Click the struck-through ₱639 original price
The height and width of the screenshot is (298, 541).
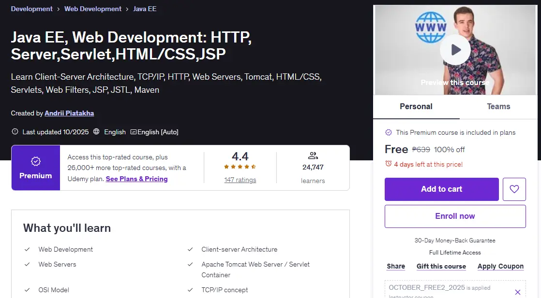pos(421,150)
